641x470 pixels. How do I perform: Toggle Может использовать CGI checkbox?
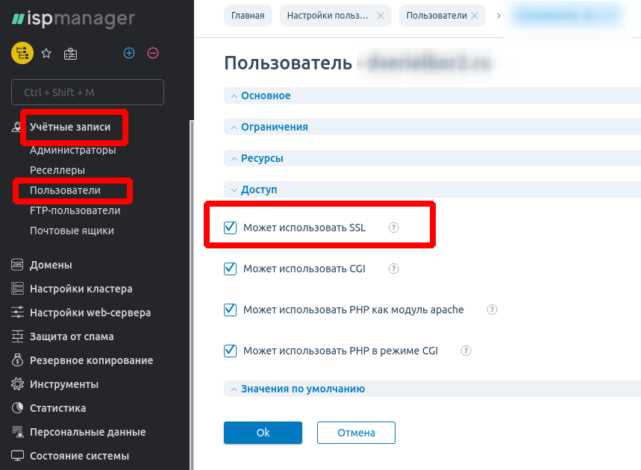coord(231,269)
